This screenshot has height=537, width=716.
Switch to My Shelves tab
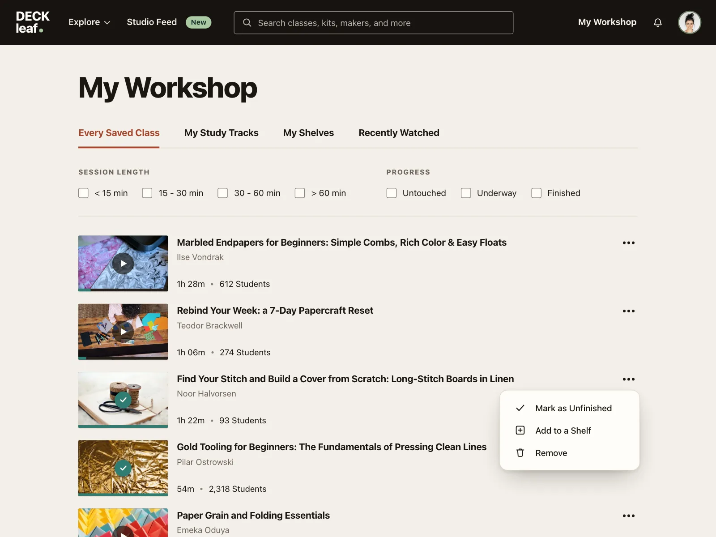point(308,133)
